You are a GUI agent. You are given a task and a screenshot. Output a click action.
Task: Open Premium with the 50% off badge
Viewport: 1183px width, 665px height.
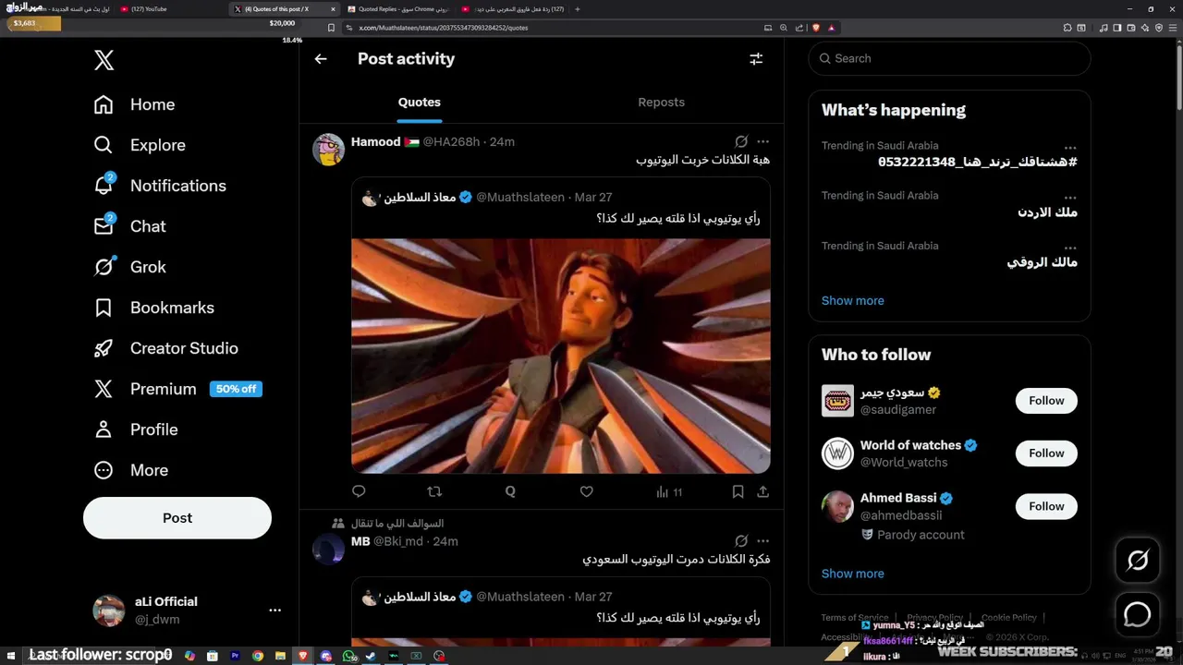point(177,389)
